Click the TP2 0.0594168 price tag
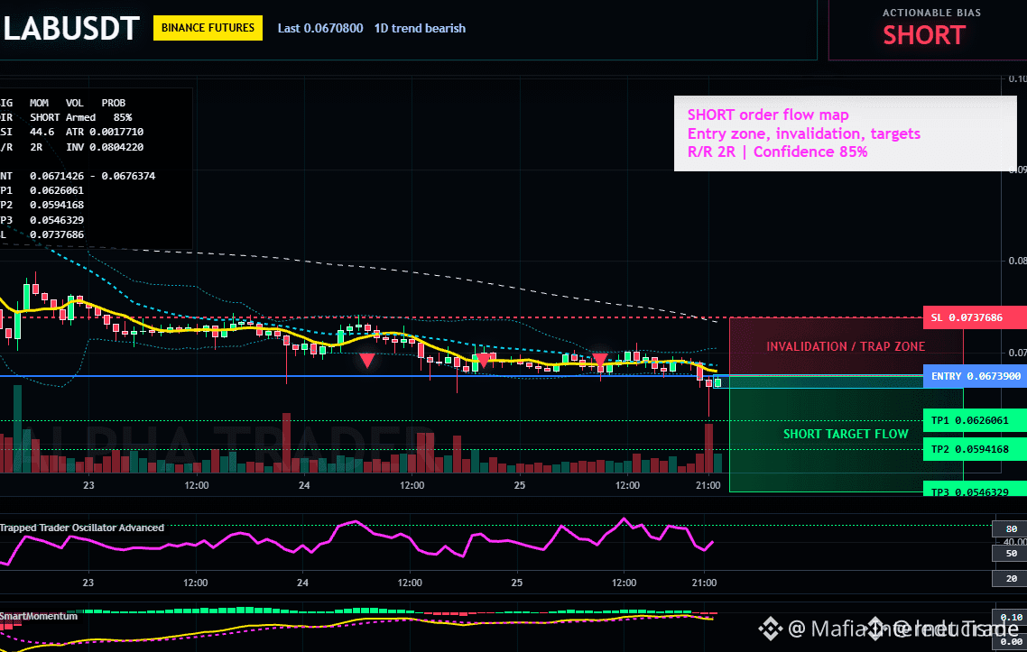Image resolution: width=1027 pixels, height=652 pixels. coord(975,449)
